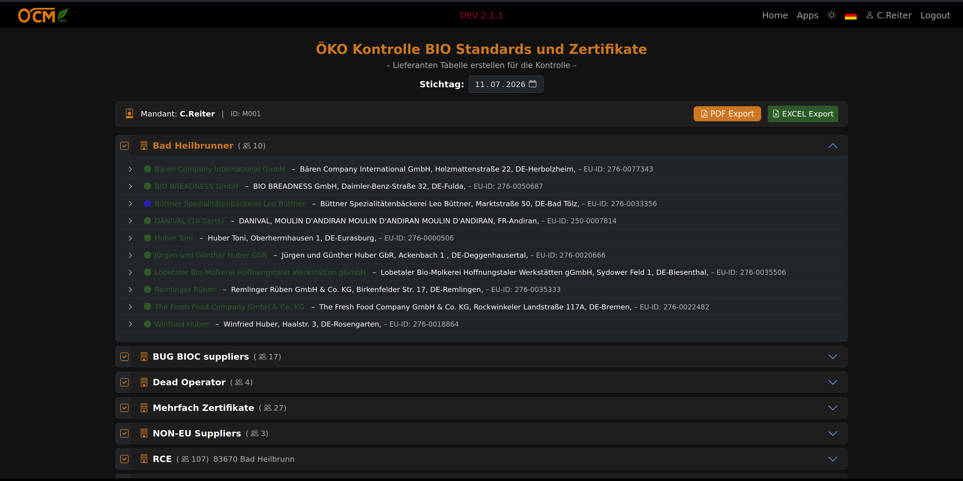963x481 pixels.
Task: Click the OCM BIO logo
Action: pos(43,15)
